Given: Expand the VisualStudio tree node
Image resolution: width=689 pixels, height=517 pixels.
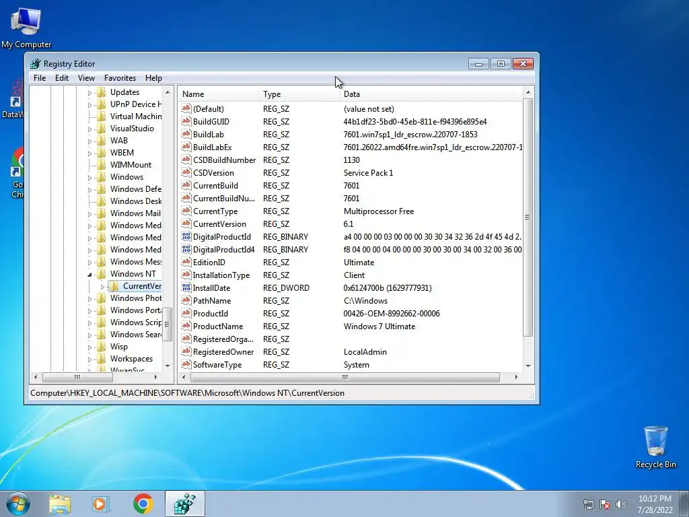Looking at the screenshot, I should [89, 129].
